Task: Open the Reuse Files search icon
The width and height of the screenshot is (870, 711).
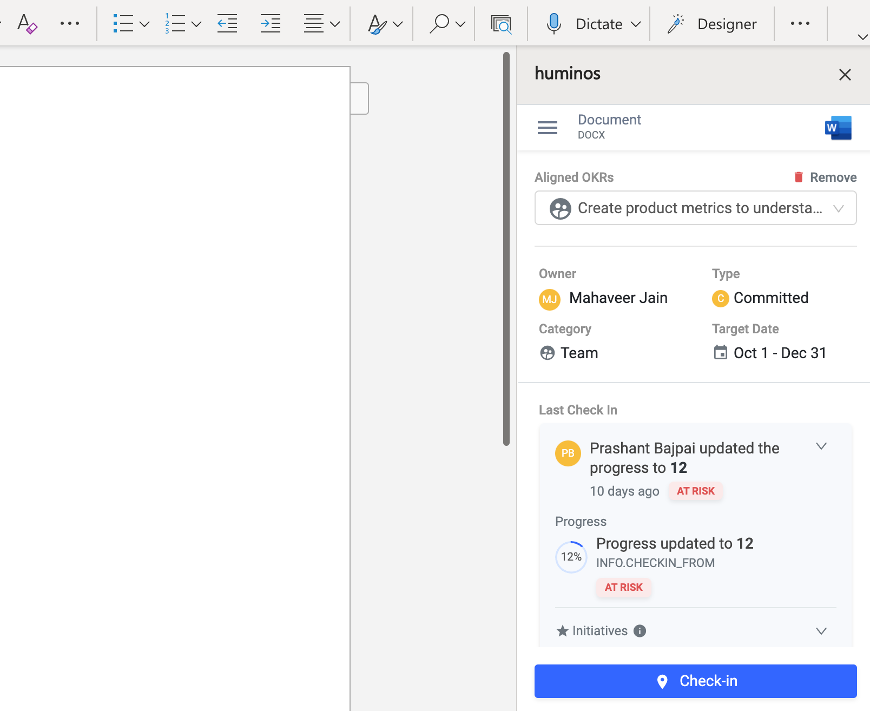Action: pos(501,24)
